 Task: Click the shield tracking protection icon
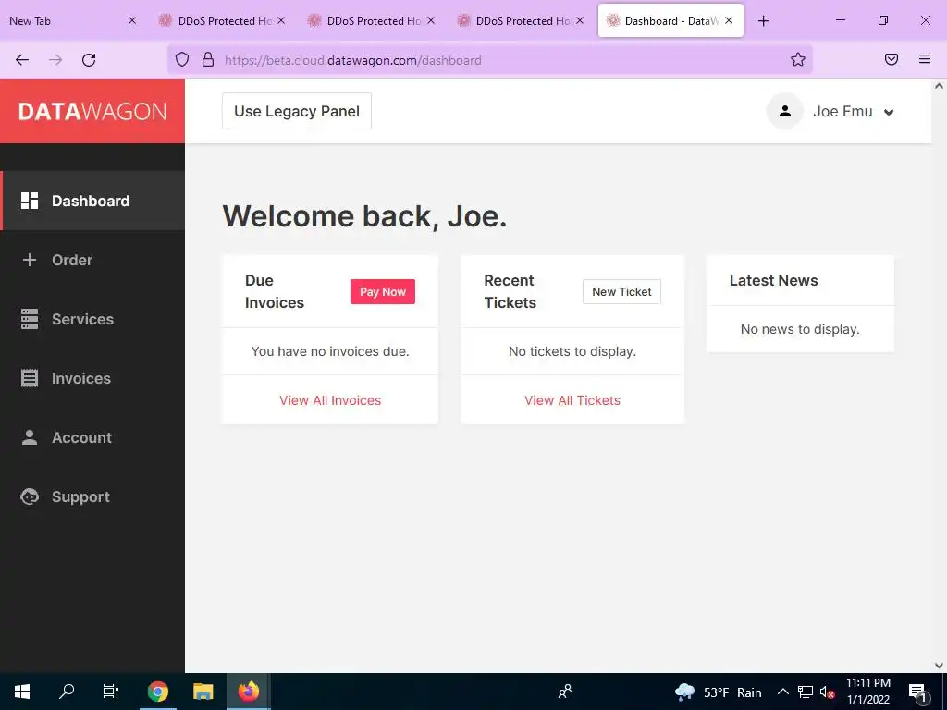tap(182, 59)
